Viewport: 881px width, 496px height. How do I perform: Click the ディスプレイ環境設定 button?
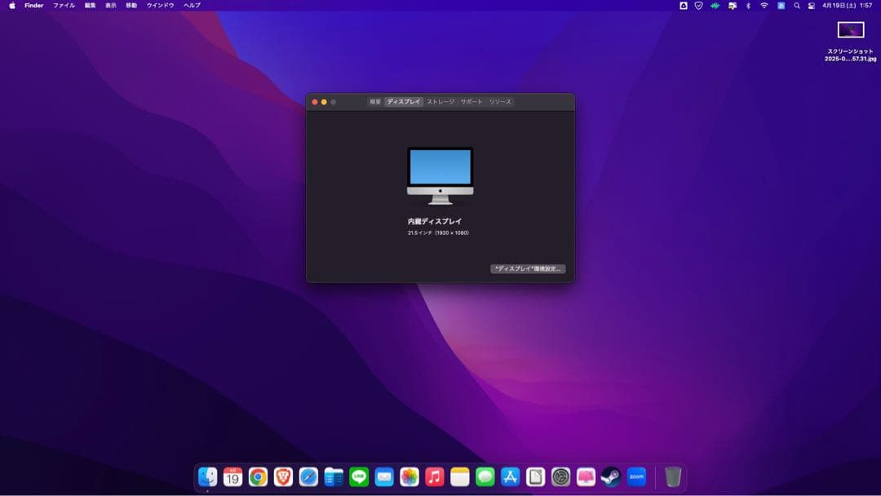(529, 268)
